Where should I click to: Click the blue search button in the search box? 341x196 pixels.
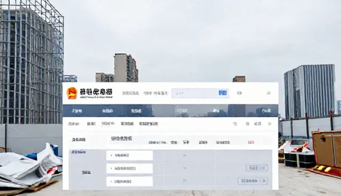click(223, 93)
